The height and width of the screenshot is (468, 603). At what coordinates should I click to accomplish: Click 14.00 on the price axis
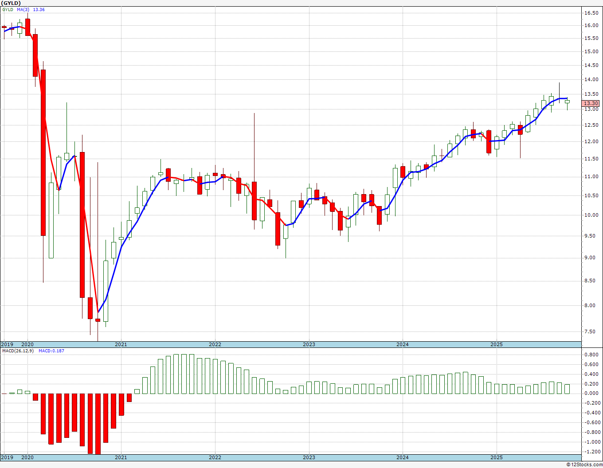(591, 80)
